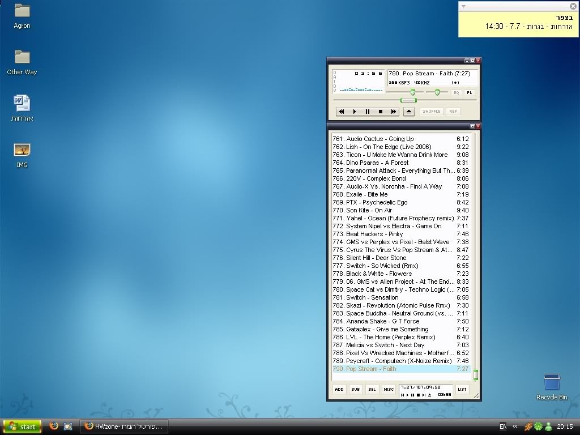
Task: Click mini previous-track button in playlist footer
Action: coord(403,395)
